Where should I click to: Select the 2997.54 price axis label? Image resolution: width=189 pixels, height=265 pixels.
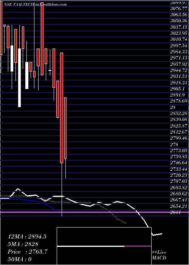click(x=178, y=46)
